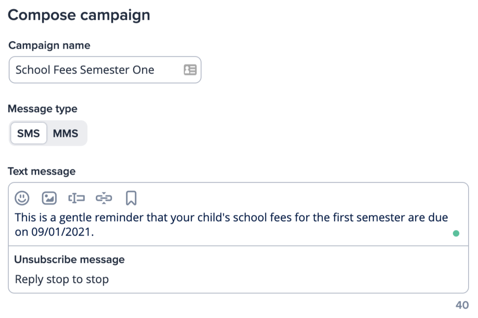Click the MMS tab in Message type

[x=66, y=133]
